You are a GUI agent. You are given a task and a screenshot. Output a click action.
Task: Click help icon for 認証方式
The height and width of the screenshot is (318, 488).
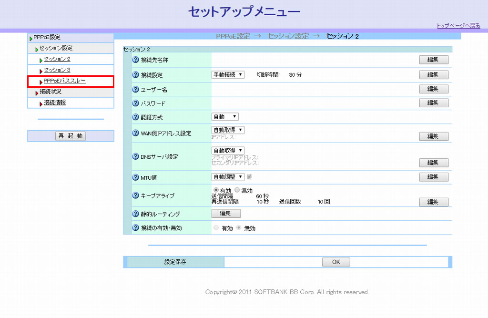coord(135,117)
